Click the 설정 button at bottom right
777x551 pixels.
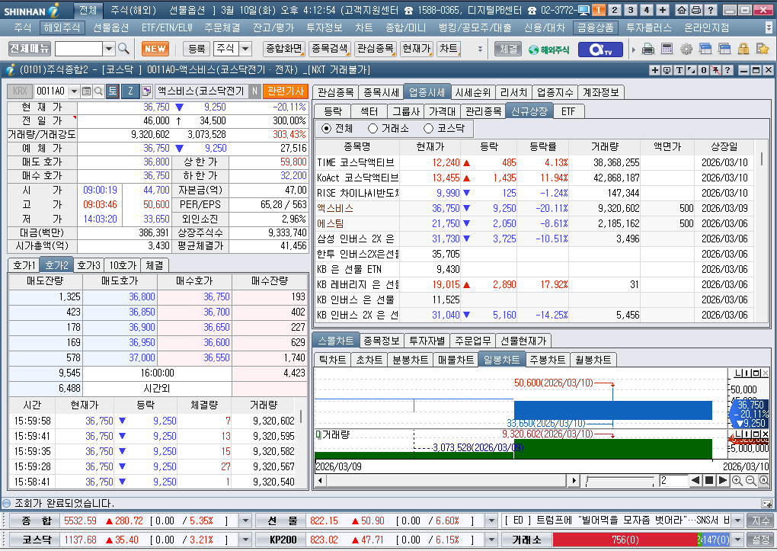761,540
